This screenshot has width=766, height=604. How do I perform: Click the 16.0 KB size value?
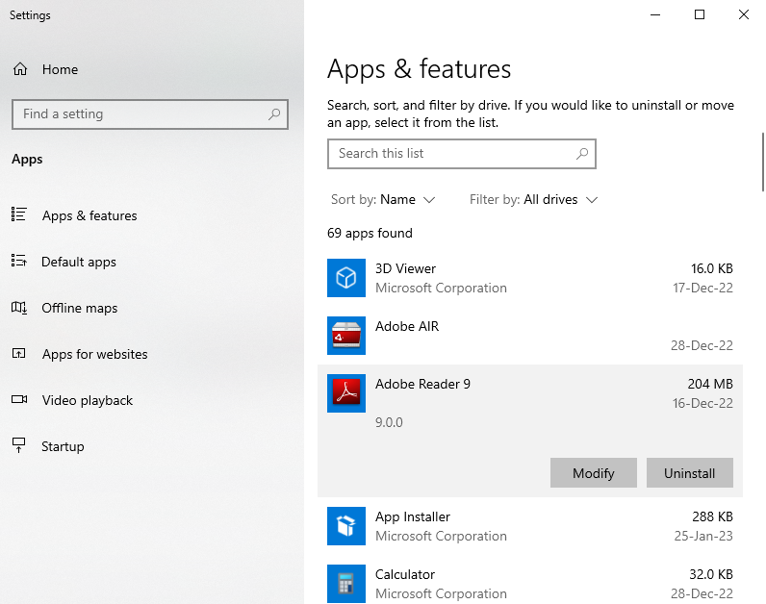click(x=712, y=268)
